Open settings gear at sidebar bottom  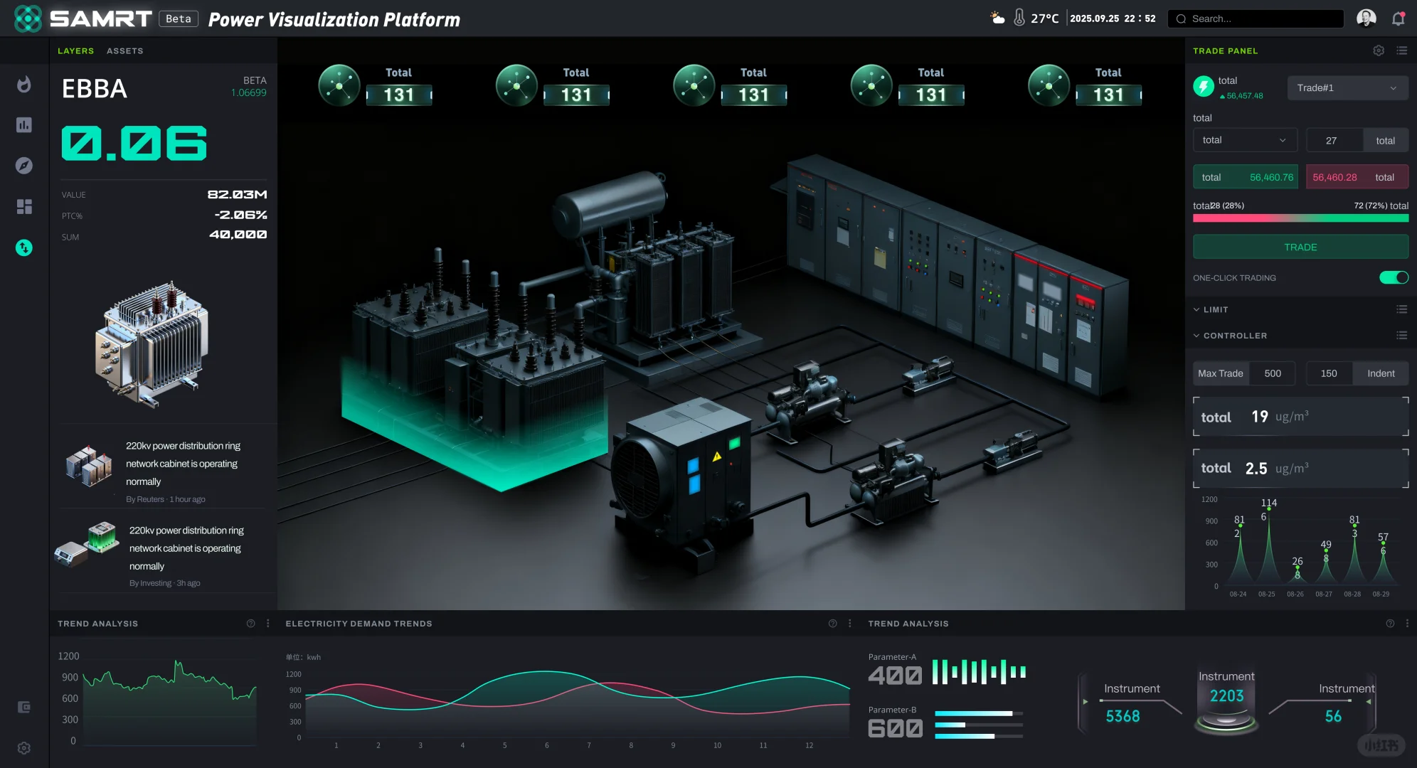coord(24,748)
